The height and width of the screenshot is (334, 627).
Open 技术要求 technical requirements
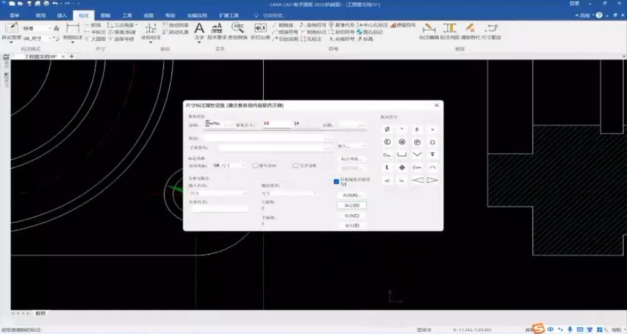tap(217, 32)
